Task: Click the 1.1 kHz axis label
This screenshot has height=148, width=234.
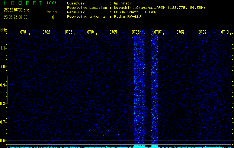Action: [x=3, y=48]
